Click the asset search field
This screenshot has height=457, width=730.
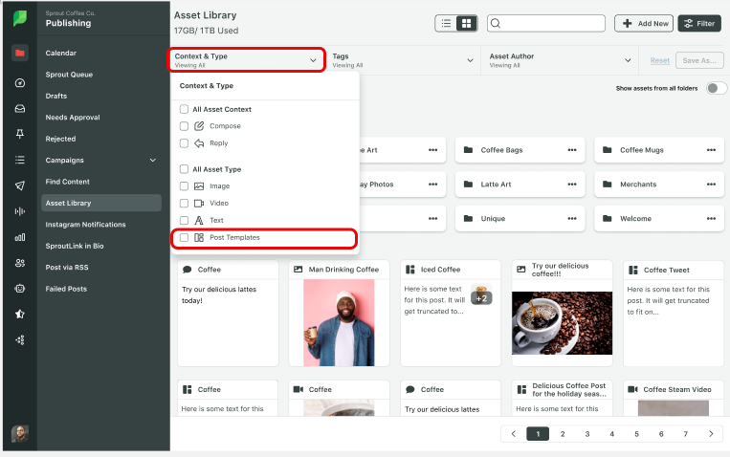tap(546, 23)
